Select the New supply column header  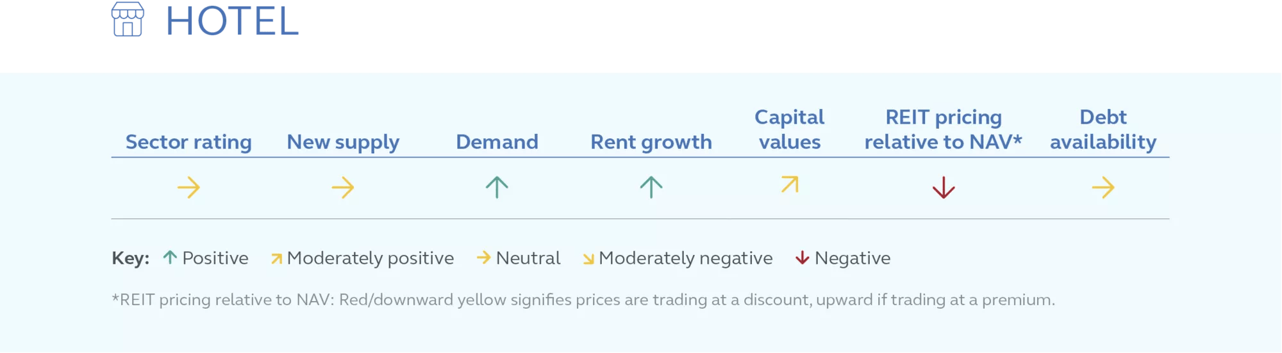click(x=343, y=142)
